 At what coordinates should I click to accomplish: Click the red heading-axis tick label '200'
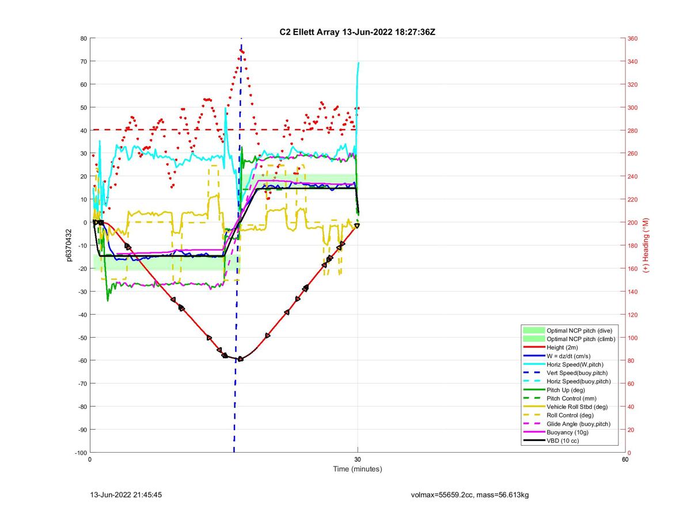[632, 223]
